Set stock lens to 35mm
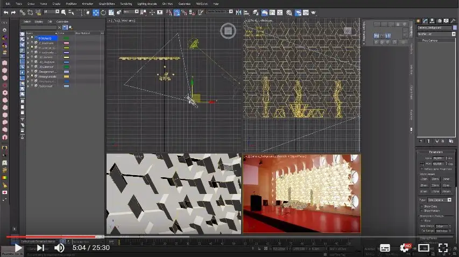The height and width of the screenshot is (257, 459). [435, 185]
